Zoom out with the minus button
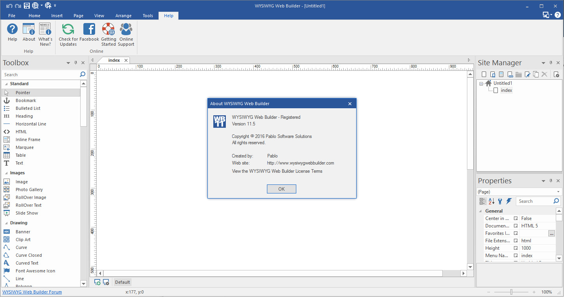Image resolution: width=564 pixels, height=297 pixels. point(489,292)
